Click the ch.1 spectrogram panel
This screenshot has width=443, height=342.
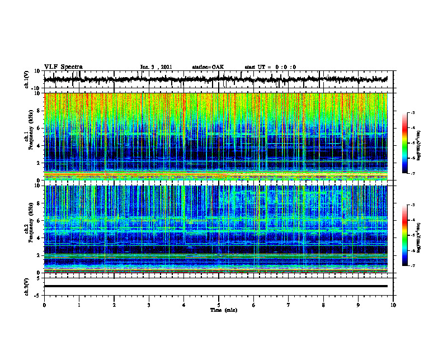(x=216, y=136)
